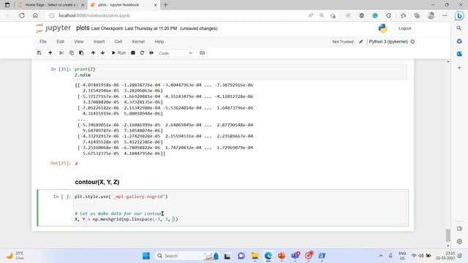The width and height of the screenshot is (468, 263).
Task: Open the taskbar weather widget
Action: pos(15,256)
